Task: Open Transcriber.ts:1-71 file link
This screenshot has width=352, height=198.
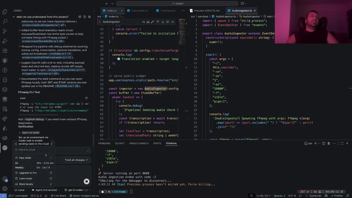Action: click(x=66, y=70)
